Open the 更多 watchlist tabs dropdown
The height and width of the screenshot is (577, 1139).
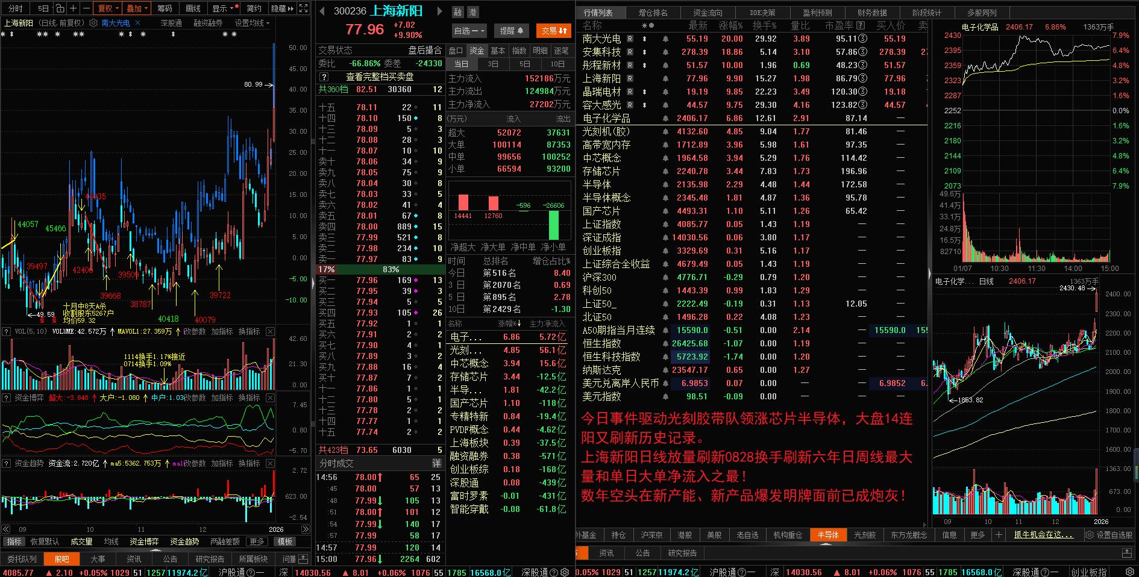point(977,535)
